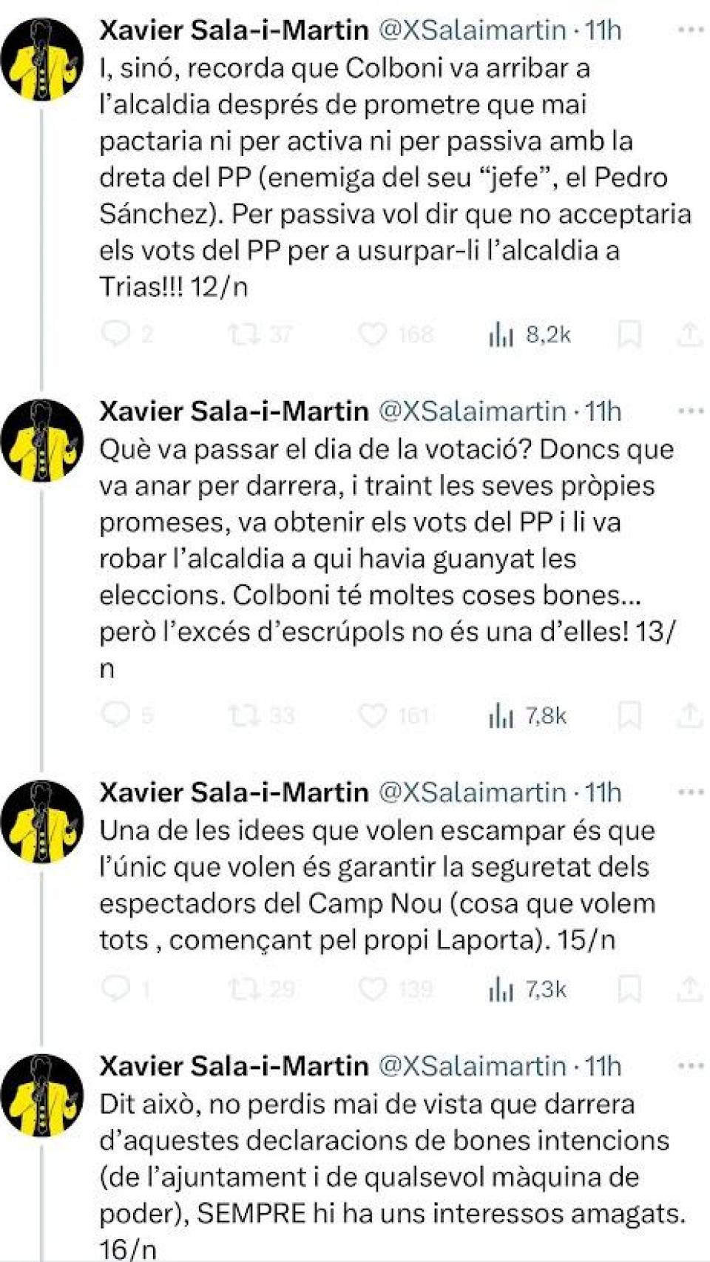Open timestamp 11h on the first tweet
This screenshot has width=710, height=1262.
(605, 30)
